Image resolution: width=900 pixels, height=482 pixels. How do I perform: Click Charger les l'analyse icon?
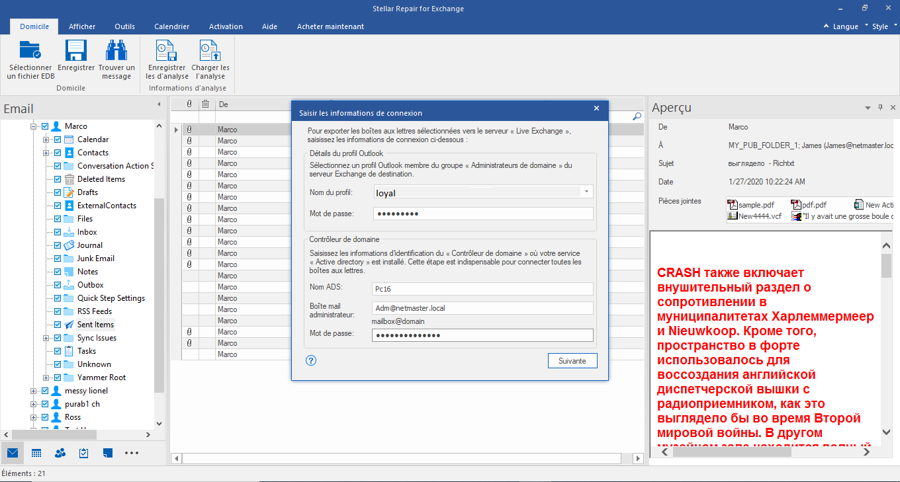pos(210,52)
